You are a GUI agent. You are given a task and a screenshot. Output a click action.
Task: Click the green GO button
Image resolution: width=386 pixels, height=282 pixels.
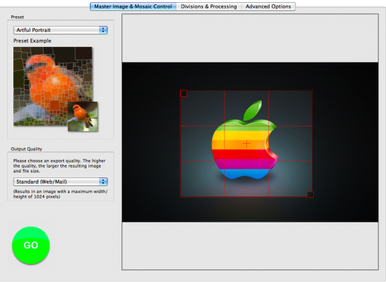(31, 246)
